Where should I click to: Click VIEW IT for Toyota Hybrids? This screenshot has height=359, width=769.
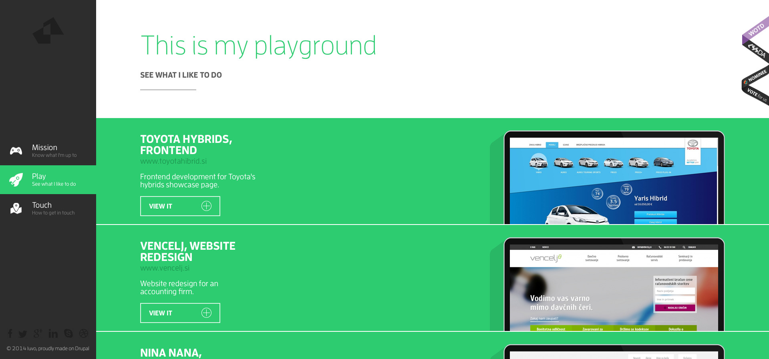[180, 206]
